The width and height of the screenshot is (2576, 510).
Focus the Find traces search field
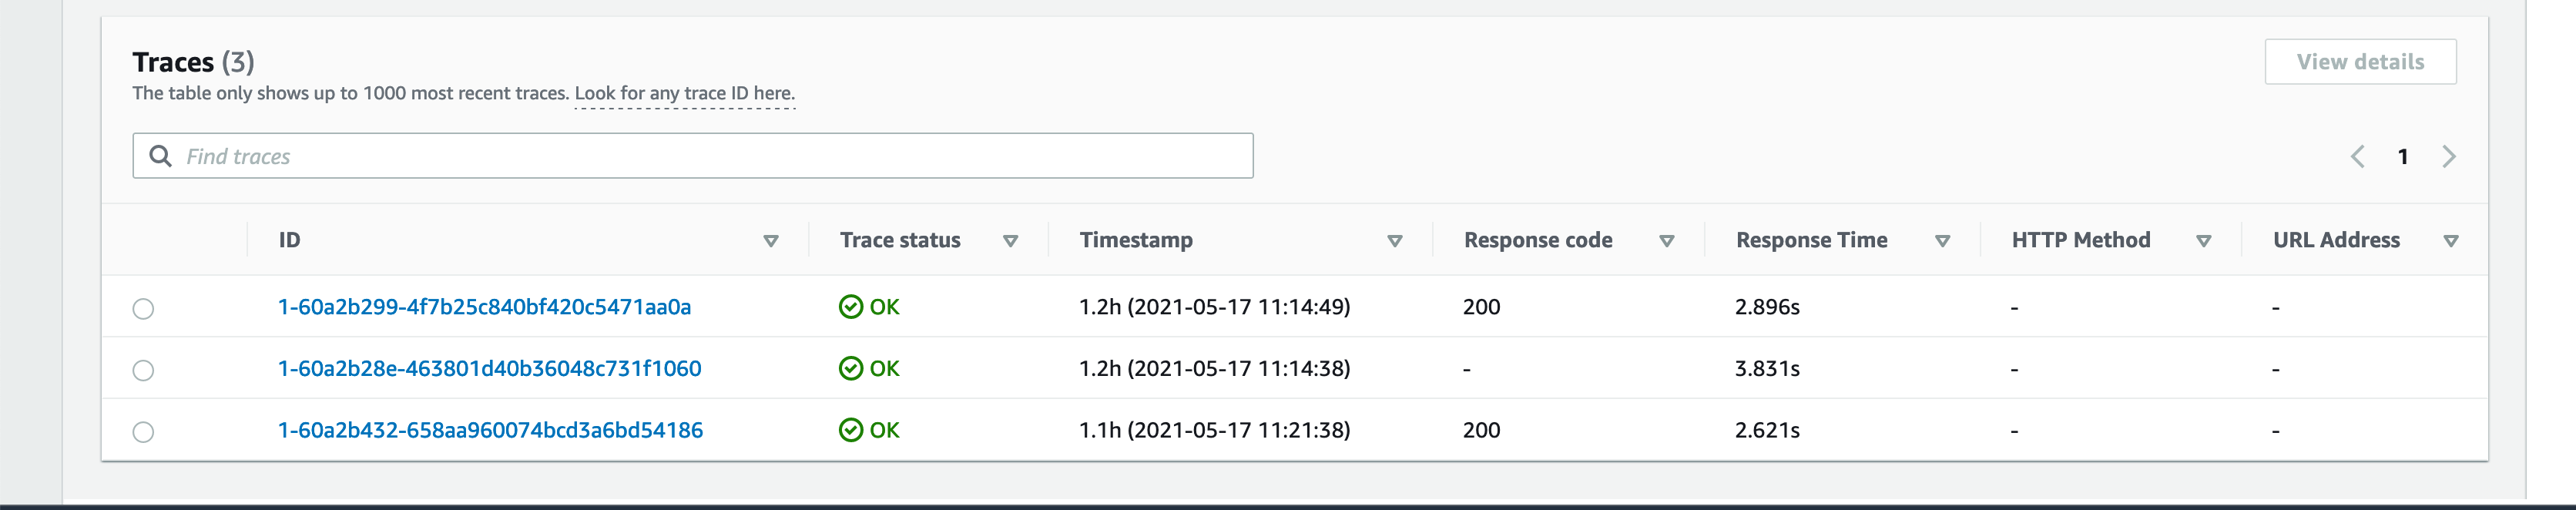[x=692, y=156]
